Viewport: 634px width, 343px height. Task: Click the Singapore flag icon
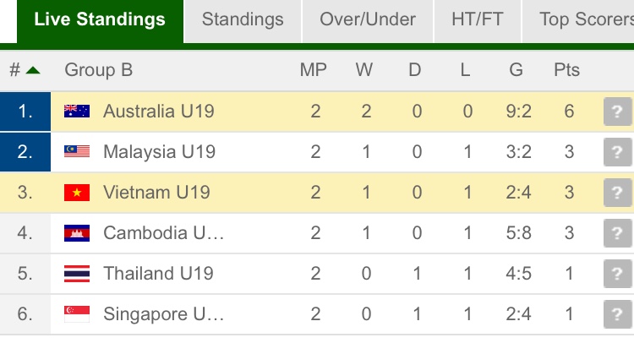point(77,314)
